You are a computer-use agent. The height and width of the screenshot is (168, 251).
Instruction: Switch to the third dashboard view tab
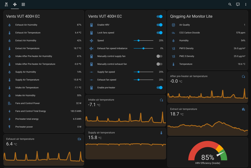tap(23, 4)
